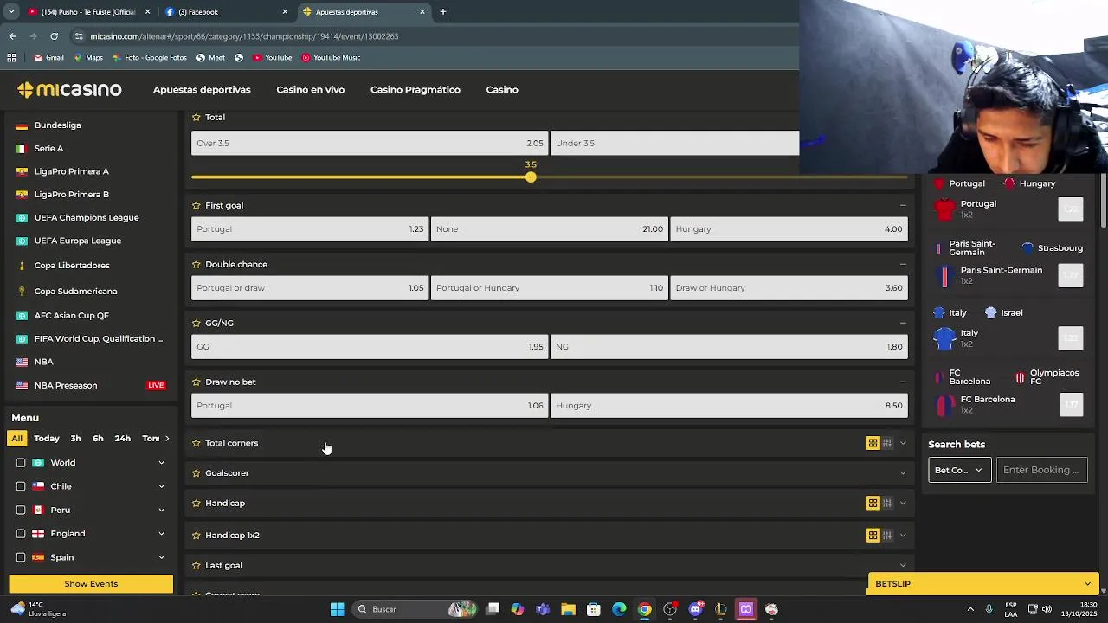Image resolution: width=1108 pixels, height=623 pixels.
Task: Select Italy 1x2 odds button
Action: (1071, 337)
